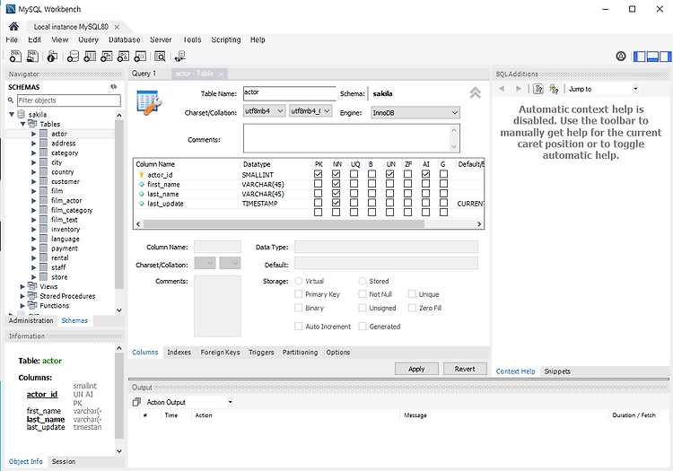Switch to the Indexes tab
Viewport: 673px width, 471px height.
coord(179,353)
